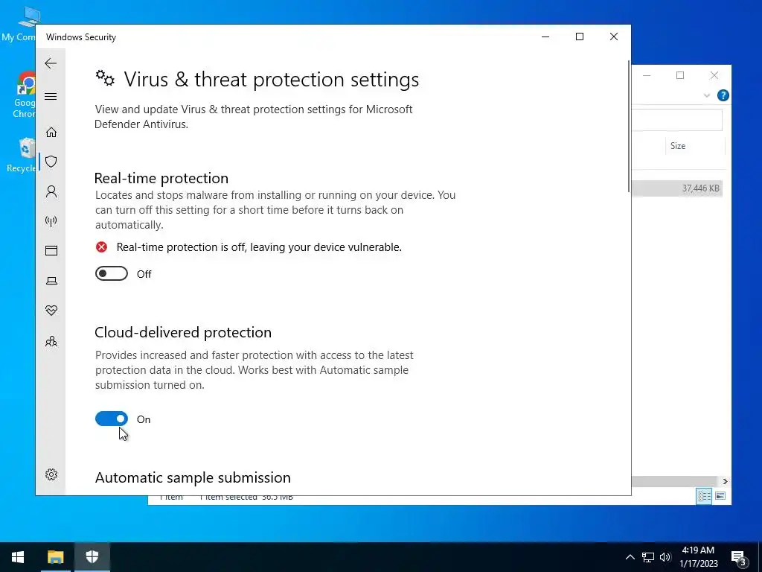Open App & browser control icon

click(51, 250)
